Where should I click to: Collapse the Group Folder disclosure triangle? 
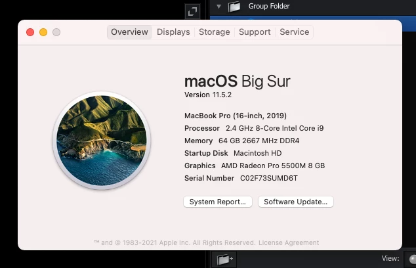pyautogui.click(x=218, y=7)
